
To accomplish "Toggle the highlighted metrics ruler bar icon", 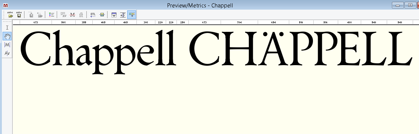I will tap(132, 14).
